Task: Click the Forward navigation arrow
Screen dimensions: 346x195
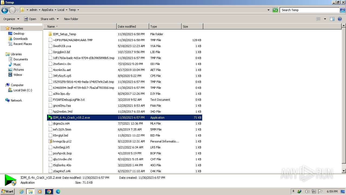Action: (x=12, y=10)
